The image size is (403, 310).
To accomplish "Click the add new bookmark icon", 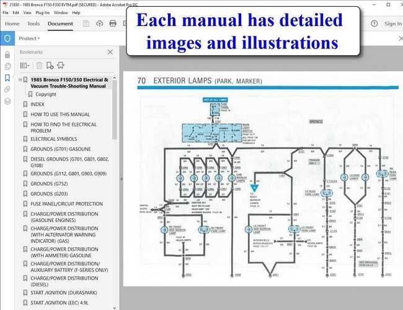I will coord(50,66).
